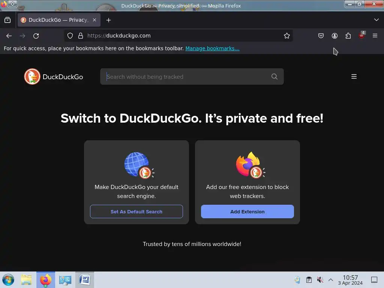
Task: Close the DuckDuckGo tab
Action: tap(94, 20)
